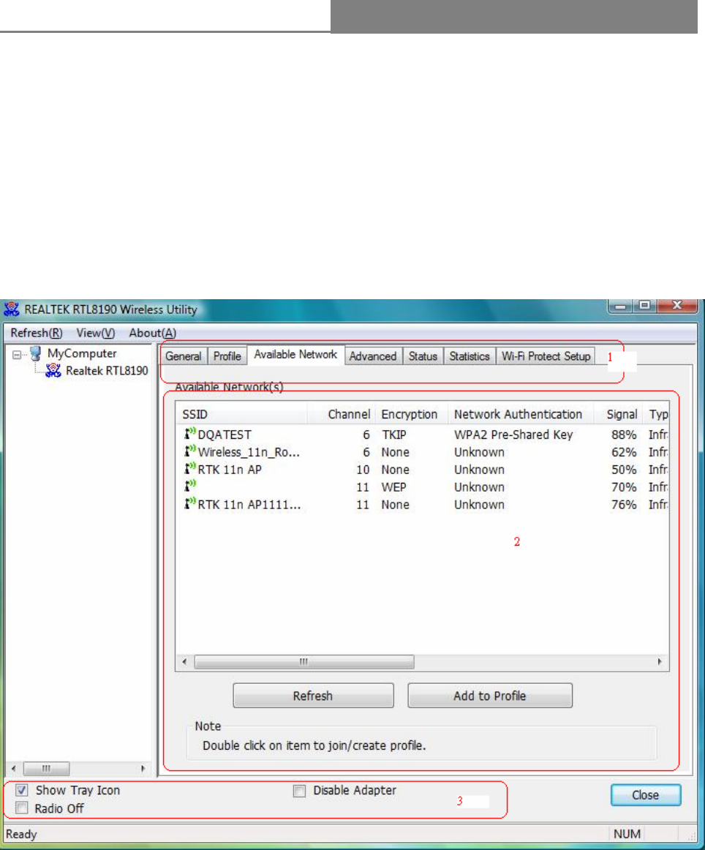The height and width of the screenshot is (850, 705).
Task: Click the 76% signal value
Action: [624, 505]
